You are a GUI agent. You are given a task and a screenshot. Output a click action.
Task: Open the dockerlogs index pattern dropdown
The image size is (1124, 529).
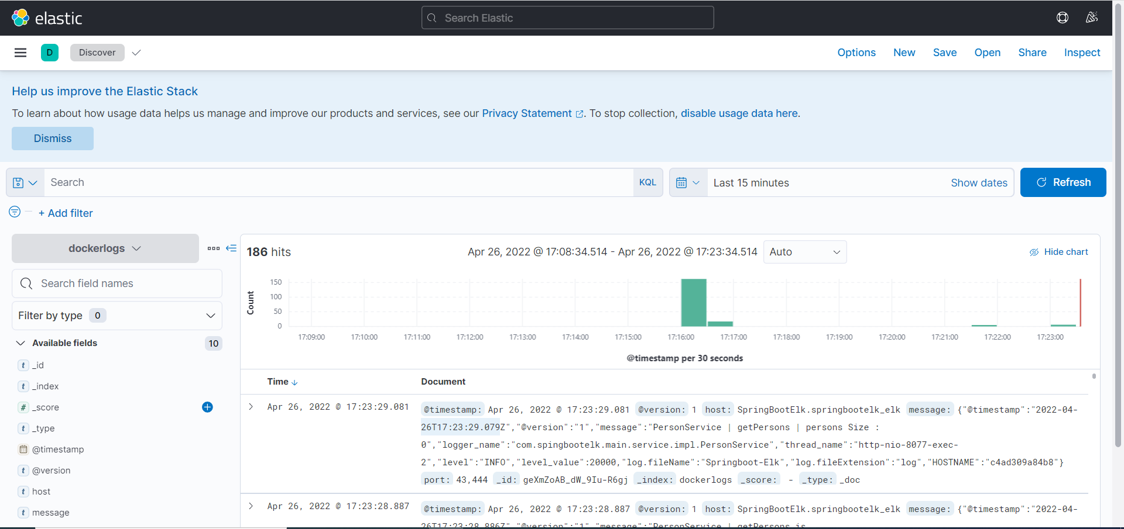pyautogui.click(x=105, y=248)
